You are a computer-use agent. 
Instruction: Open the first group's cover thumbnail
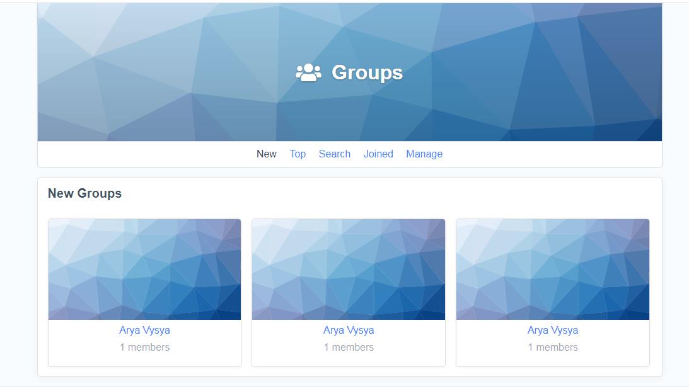coord(144,269)
